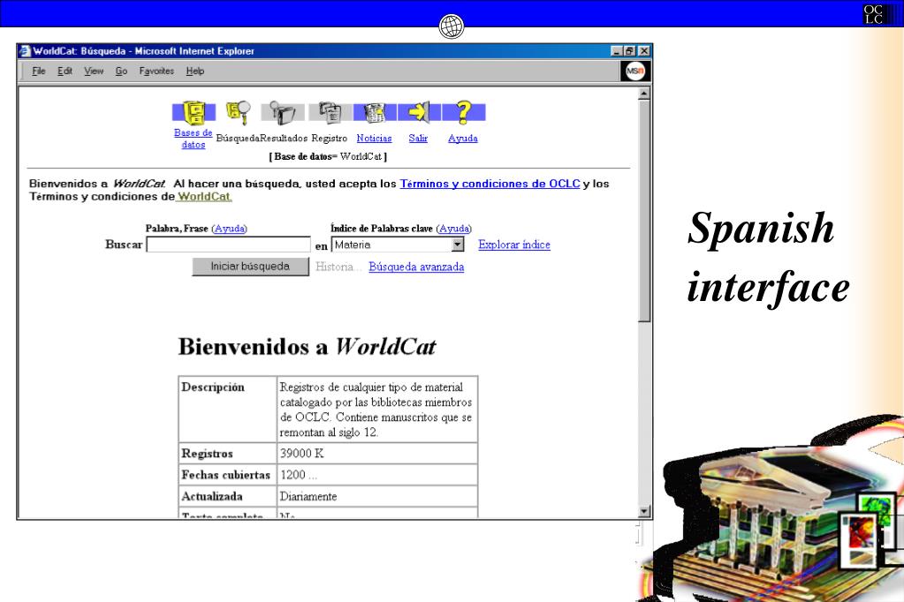Screen dimensions: 904x602
Task: Click the 1200 ... dates value cell
Action: tap(377, 475)
